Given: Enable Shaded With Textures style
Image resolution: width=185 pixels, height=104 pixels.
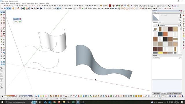Looking at the screenshot, I should click(58, 8).
